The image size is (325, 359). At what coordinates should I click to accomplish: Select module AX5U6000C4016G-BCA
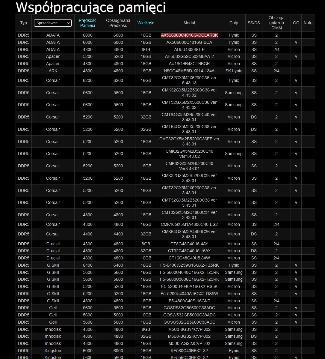(x=189, y=42)
